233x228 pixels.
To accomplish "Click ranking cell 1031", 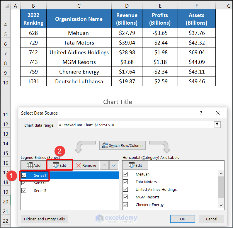I will click(x=33, y=81).
